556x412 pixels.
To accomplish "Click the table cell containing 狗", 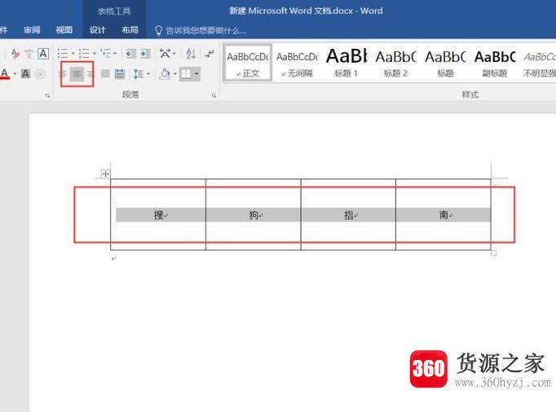I will click(254, 215).
